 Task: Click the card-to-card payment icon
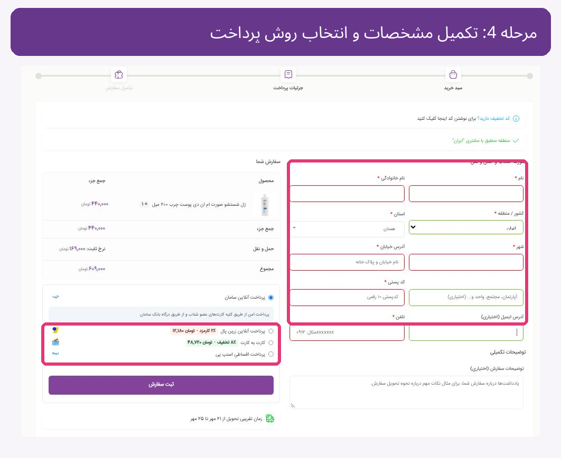click(55, 342)
